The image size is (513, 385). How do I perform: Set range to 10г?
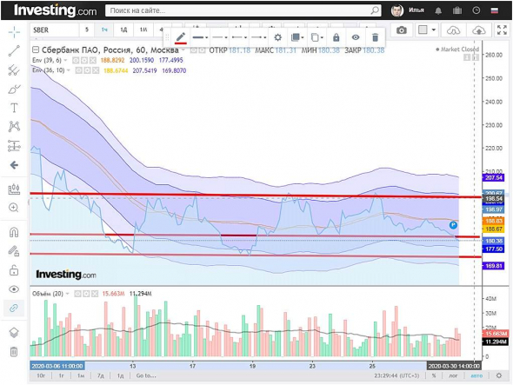(41, 375)
